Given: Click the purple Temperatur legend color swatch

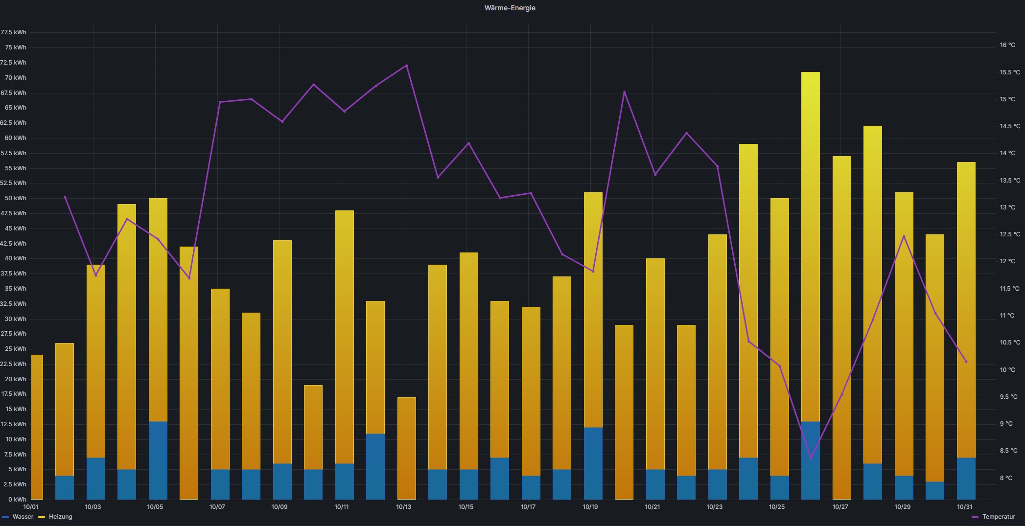Looking at the screenshot, I should (975, 517).
